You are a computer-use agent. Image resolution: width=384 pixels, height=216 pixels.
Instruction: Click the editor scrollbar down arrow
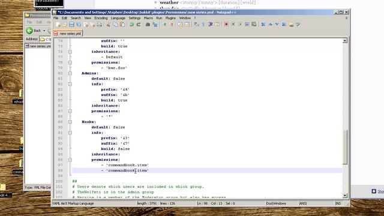point(345,196)
